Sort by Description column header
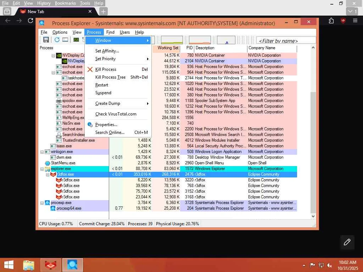The image size is (363, 272). click(220, 48)
